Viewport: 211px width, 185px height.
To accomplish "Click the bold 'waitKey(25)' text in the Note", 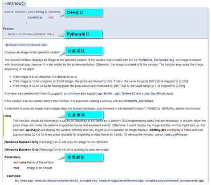I will [158, 130].
